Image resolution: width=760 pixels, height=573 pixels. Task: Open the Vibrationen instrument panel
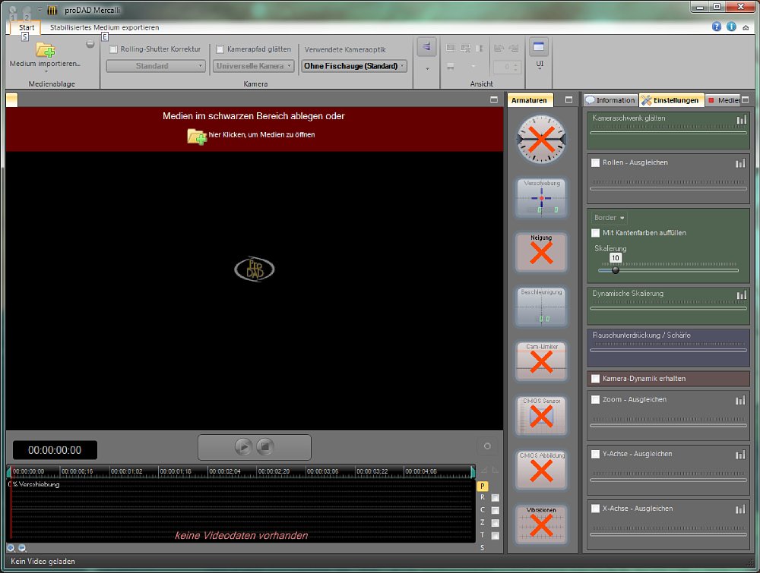point(540,524)
